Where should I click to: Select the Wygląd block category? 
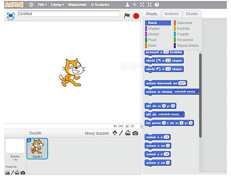pyautogui.click(x=154, y=29)
